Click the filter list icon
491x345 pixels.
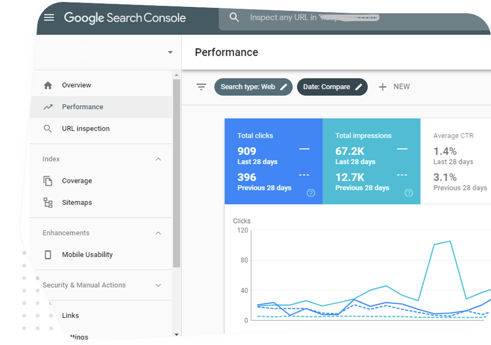pyautogui.click(x=201, y=87)
